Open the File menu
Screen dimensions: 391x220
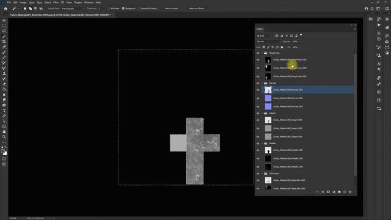[9, 2]
